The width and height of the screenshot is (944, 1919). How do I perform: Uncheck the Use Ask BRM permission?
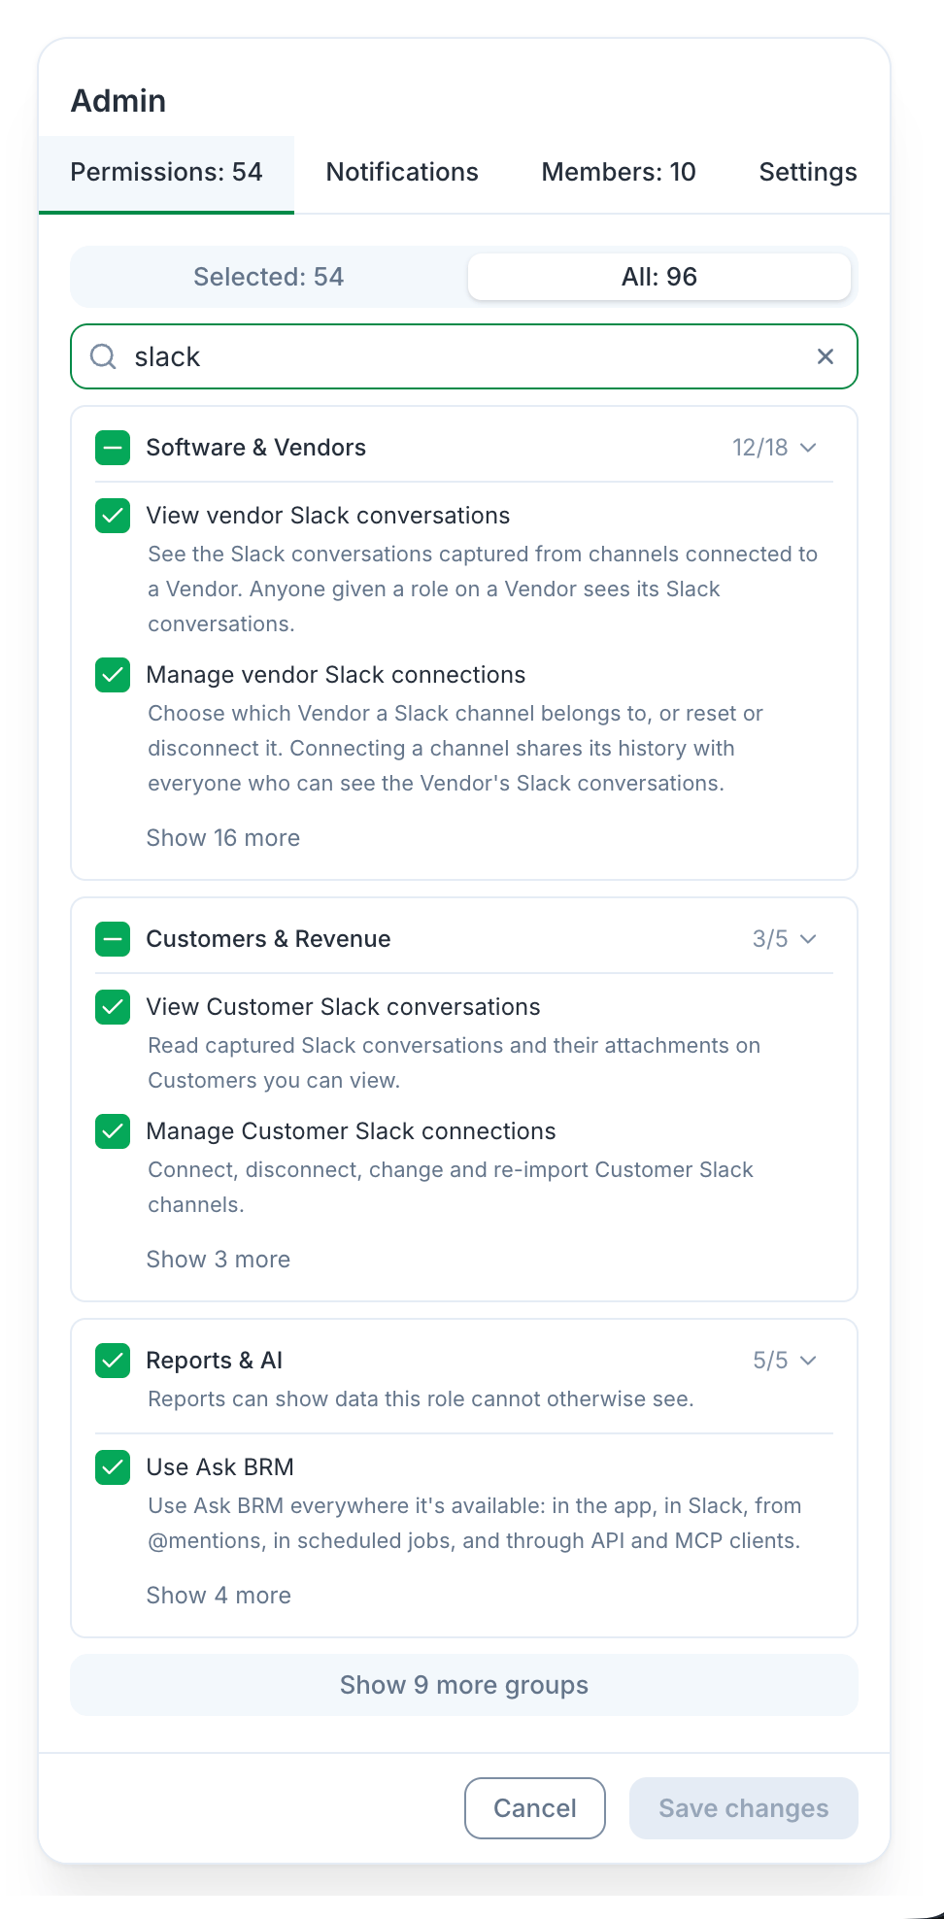(x=113, y=1467)
